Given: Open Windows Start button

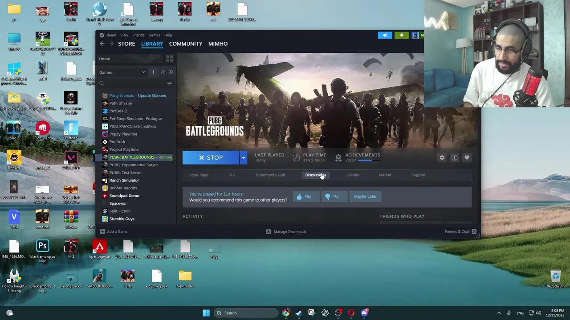Looking at the screenshot, I should point(206,313).
